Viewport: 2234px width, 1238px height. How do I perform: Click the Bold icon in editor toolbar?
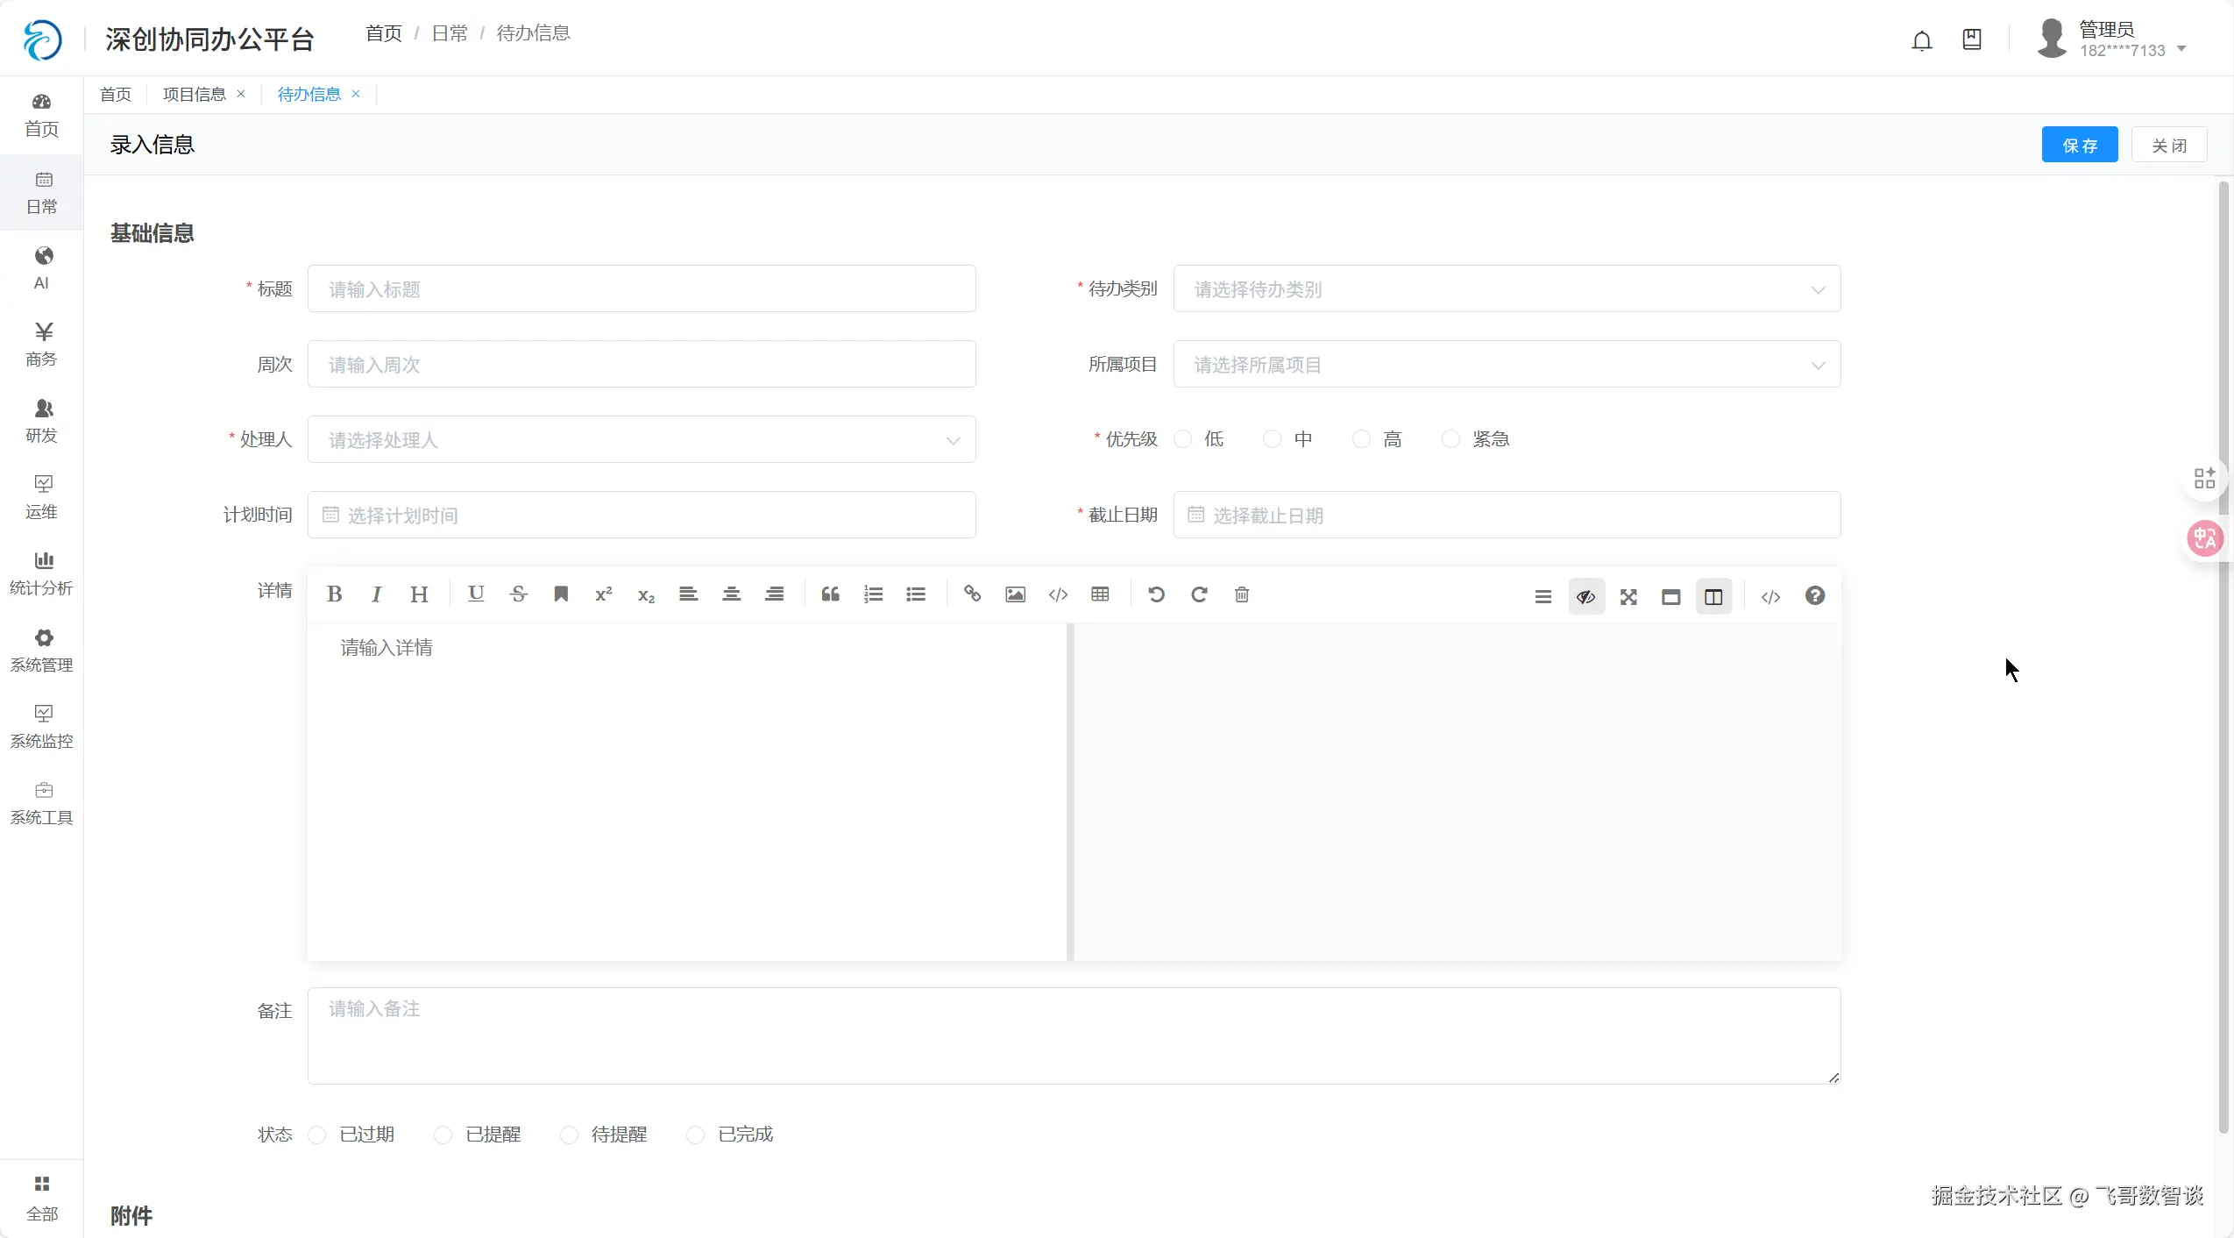click(334, 594)
